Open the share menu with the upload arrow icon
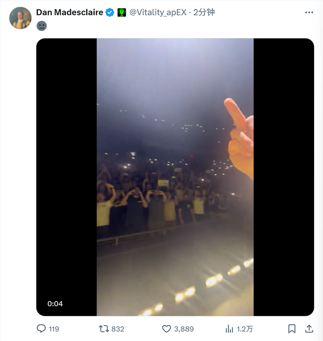Viewport: 323px width, 341px height. tap(309, 328)
